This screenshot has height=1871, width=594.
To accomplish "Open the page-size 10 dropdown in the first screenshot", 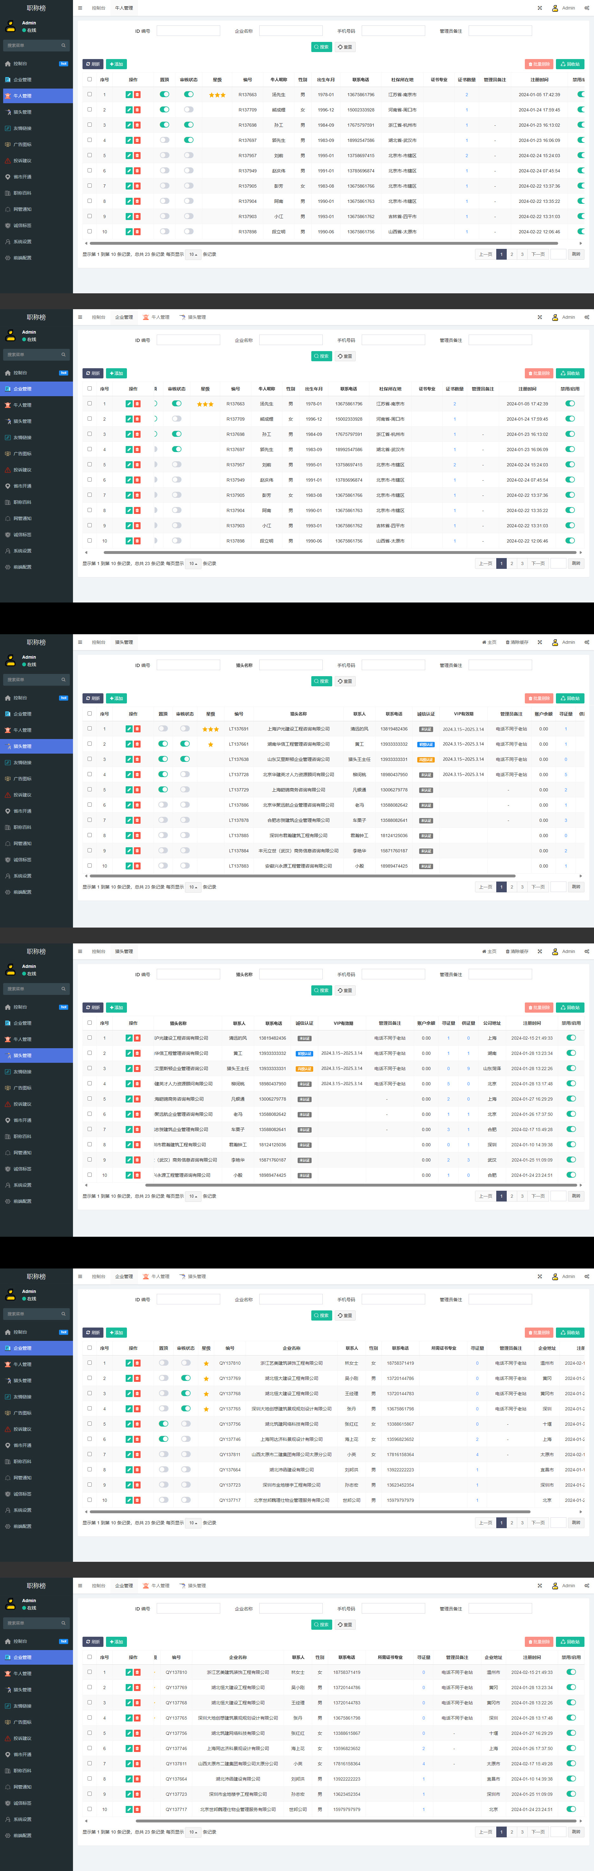I will (193, 254).
